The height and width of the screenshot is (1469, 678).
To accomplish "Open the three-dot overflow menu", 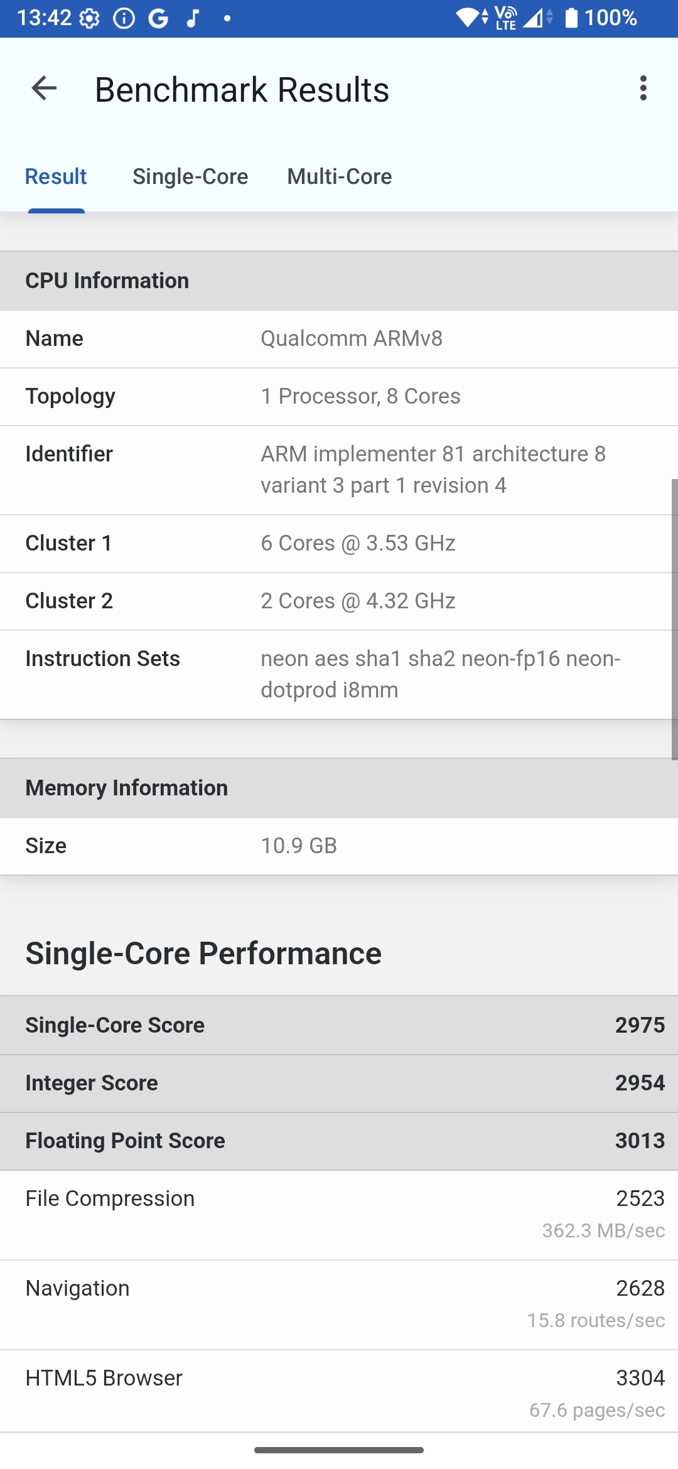I will click(643, 89).
